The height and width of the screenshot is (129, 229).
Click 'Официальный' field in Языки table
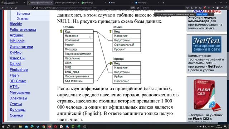[127, 45]
